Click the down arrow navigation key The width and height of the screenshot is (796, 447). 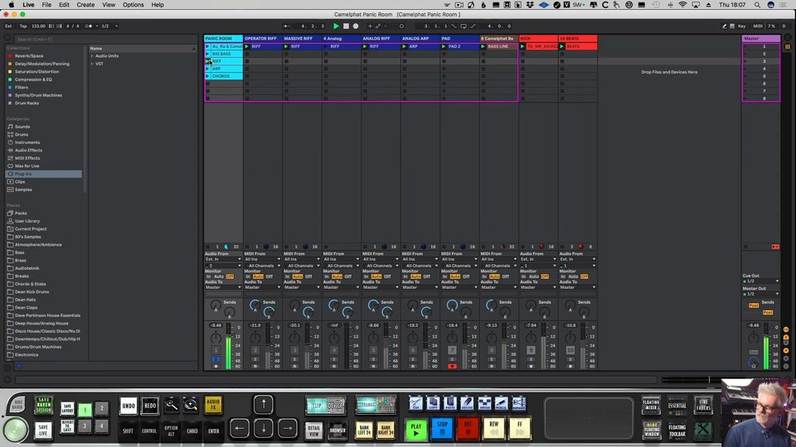click(x=264, y=428)
